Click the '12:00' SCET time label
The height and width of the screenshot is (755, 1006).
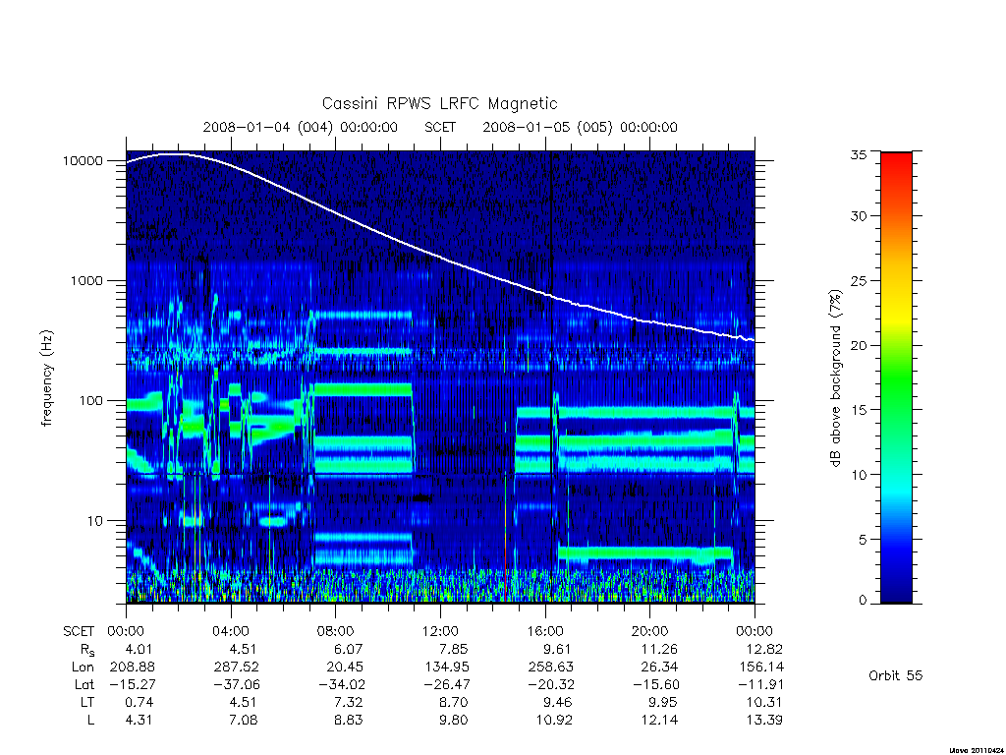click(x=440, y=631)
